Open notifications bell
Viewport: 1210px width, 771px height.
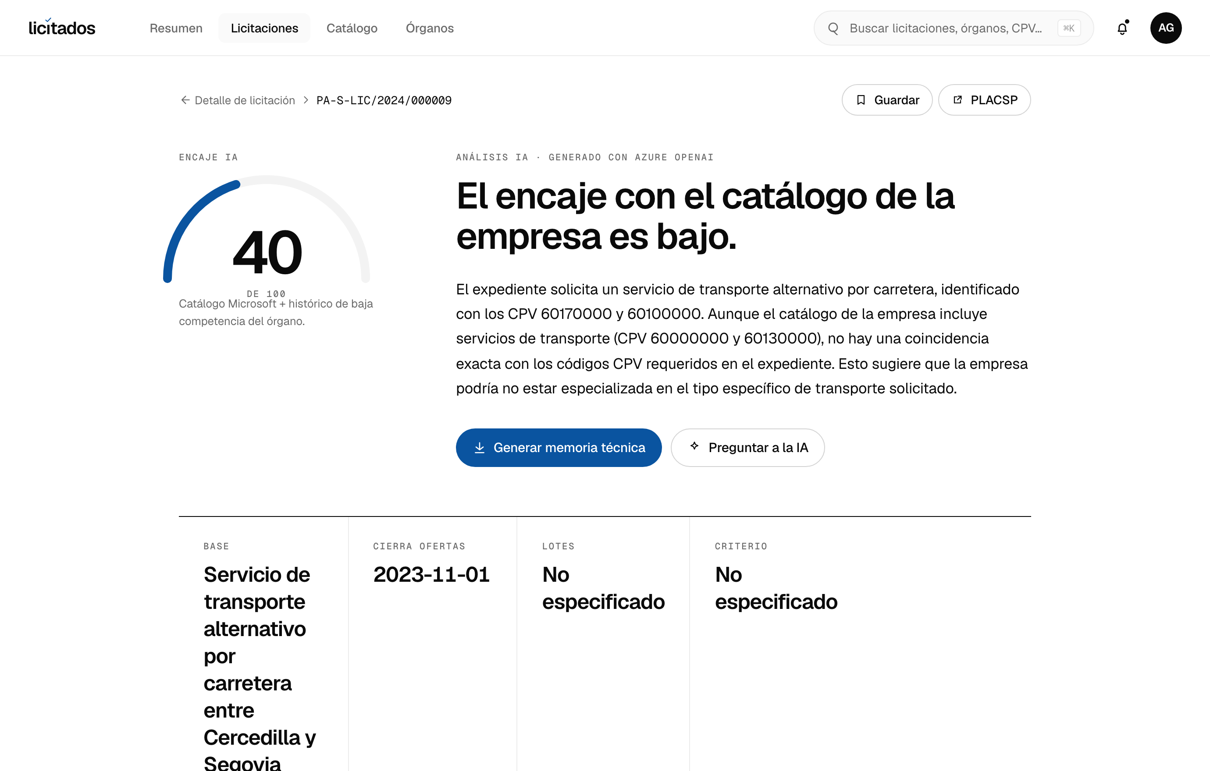click(x=1123, y=28)
